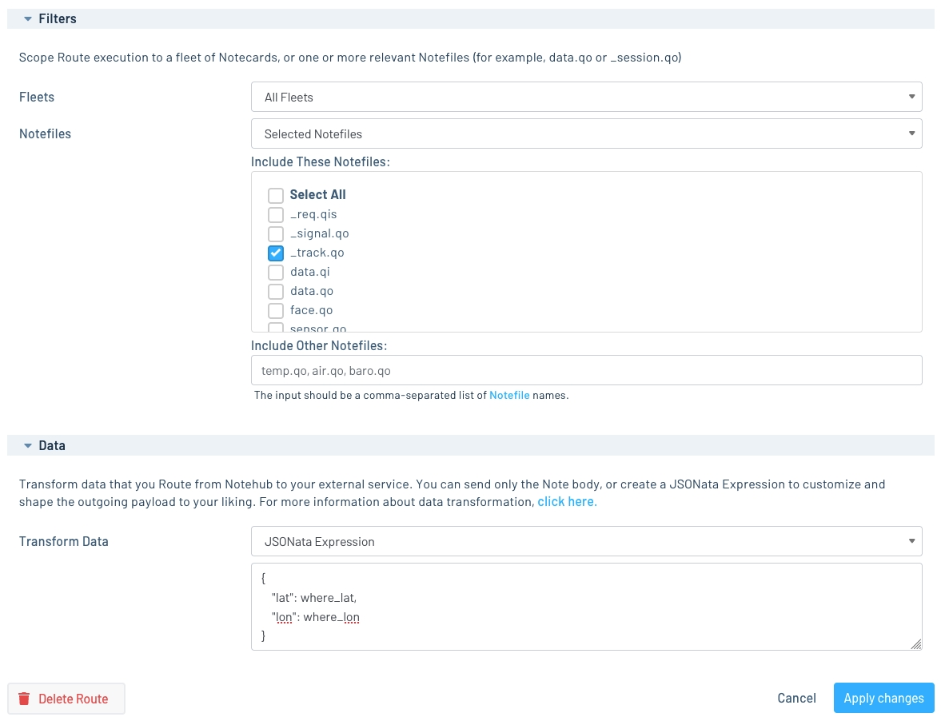Click the Include Other Notefiles input field
Viewport: 941px width, 725px height.
coord(586,370)
